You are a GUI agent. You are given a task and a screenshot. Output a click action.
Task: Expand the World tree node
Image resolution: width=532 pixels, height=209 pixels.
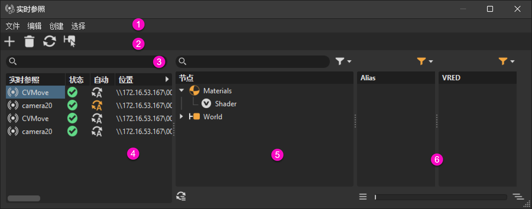coord(181,117)
